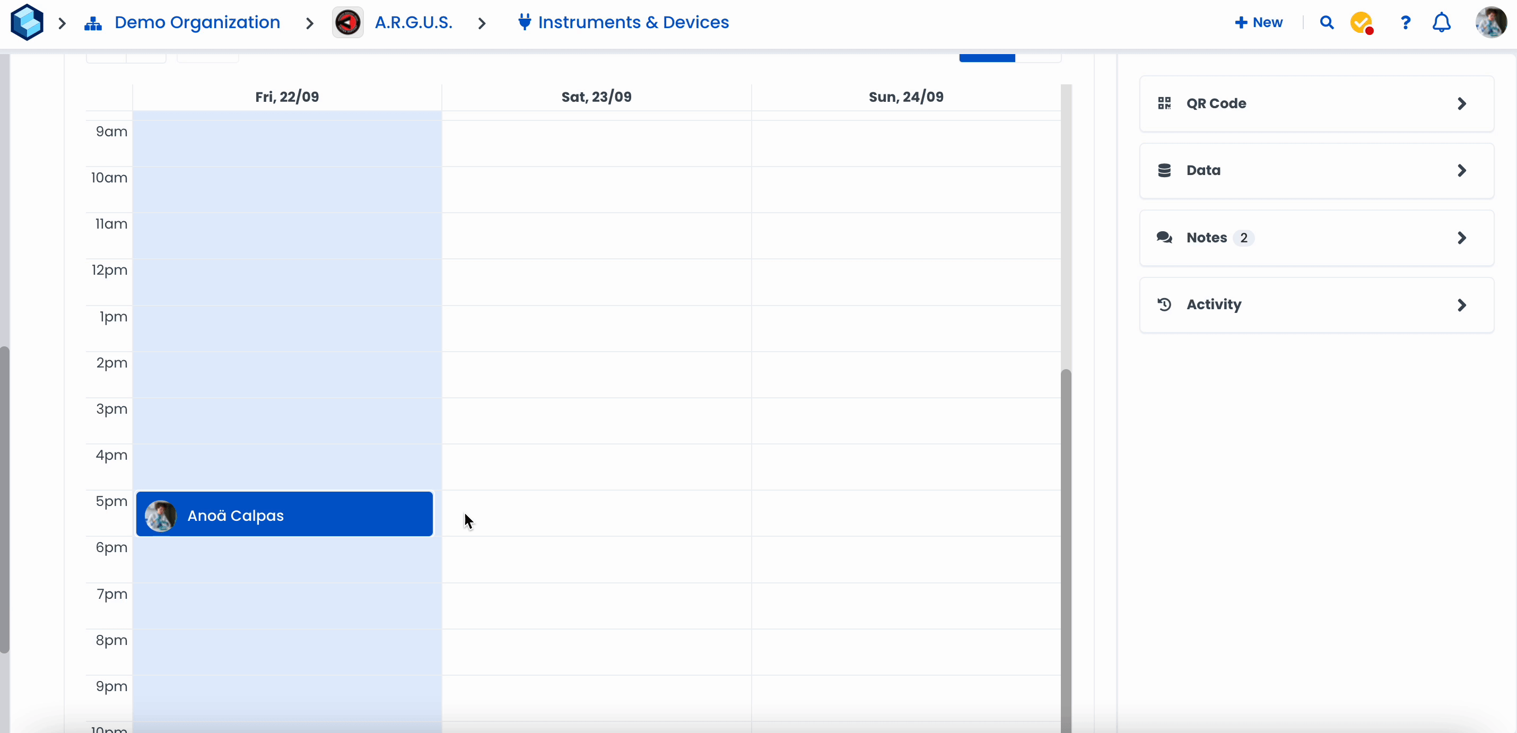Expand the Activity section
This screenshot has width=1517, height=733.
click(1316, 305)
